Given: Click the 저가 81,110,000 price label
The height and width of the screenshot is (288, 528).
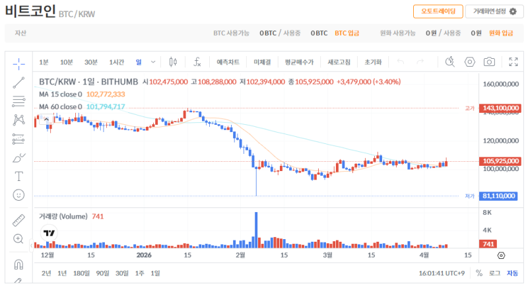Looking at the screenshot, I should click(498, 196).
